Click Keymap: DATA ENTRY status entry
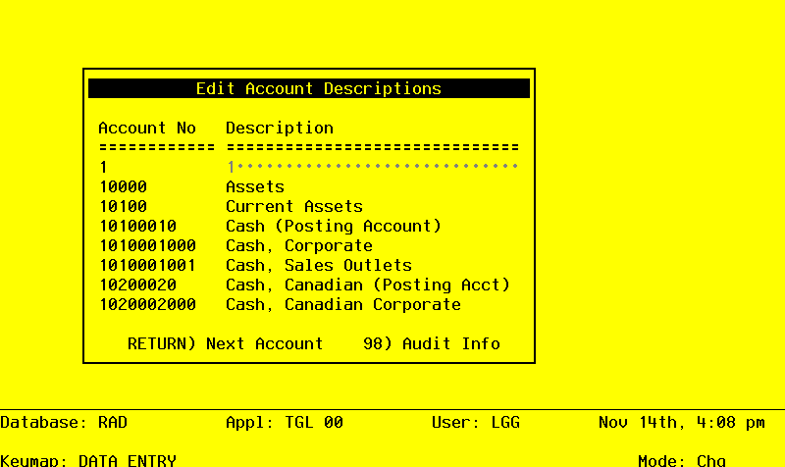 click(x=88, y=460)
